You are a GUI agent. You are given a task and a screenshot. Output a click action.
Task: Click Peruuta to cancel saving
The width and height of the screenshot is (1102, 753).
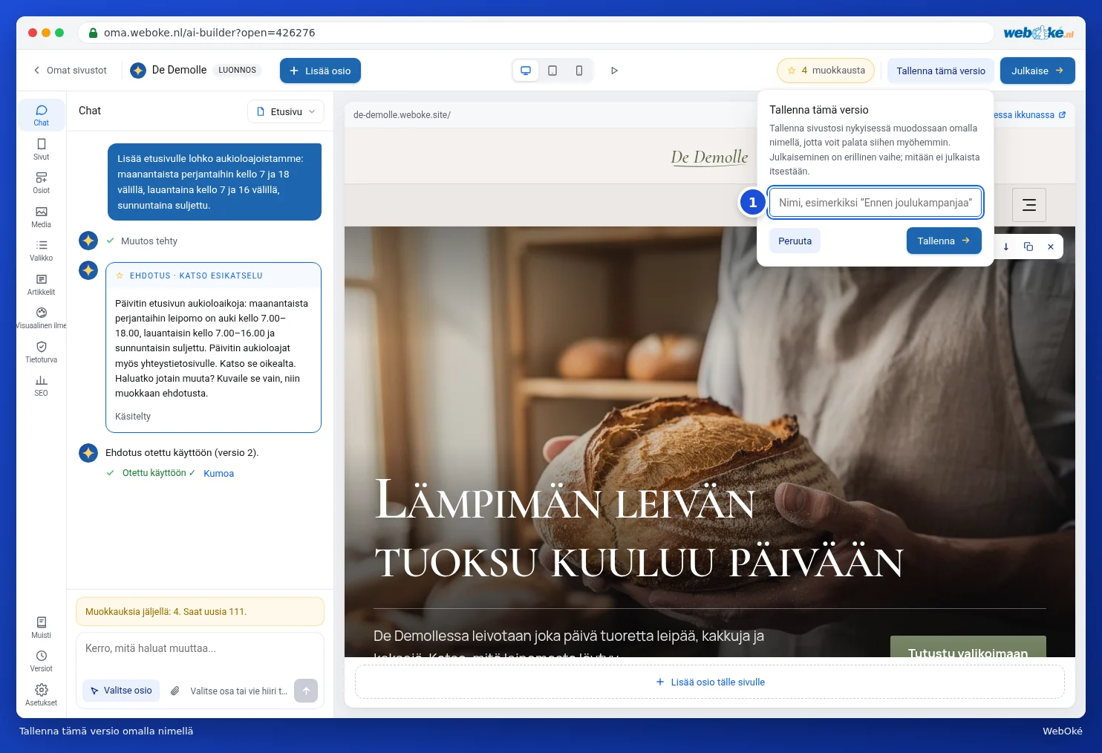(x=795, y=241)
